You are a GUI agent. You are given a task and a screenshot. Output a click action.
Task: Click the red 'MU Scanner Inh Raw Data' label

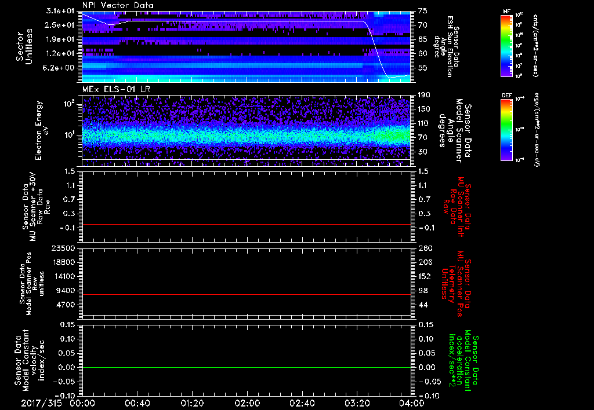[456, 207]
